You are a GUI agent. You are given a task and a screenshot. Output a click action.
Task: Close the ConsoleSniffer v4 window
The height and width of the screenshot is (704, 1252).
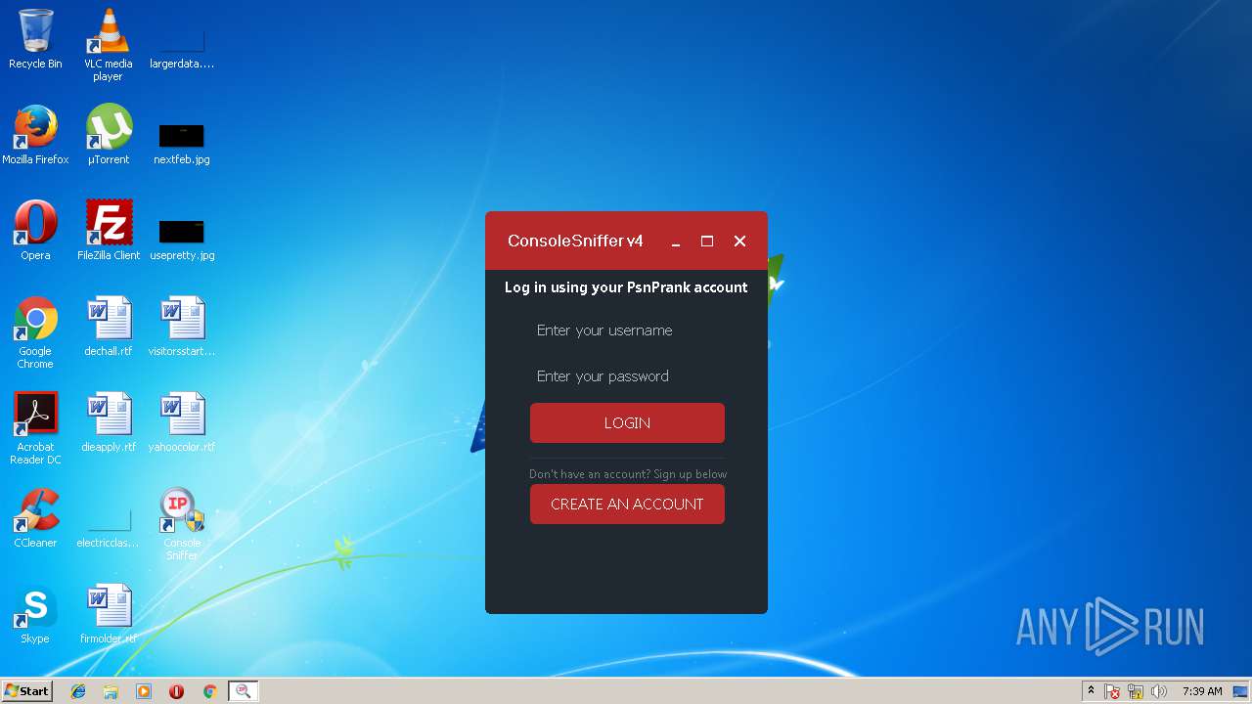point(739,242)
